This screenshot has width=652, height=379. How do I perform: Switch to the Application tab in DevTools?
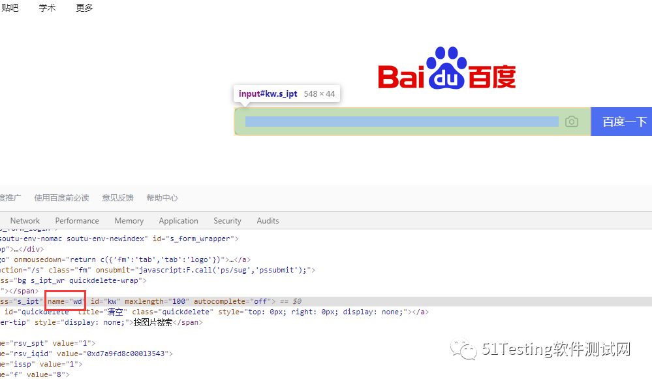click(178, 221)
